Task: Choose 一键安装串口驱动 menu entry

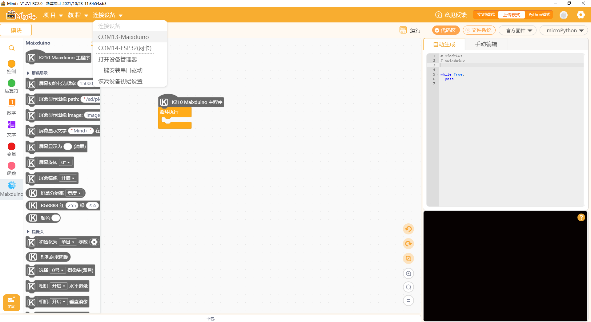Action: pyautogui.click(x=130, y=70)
